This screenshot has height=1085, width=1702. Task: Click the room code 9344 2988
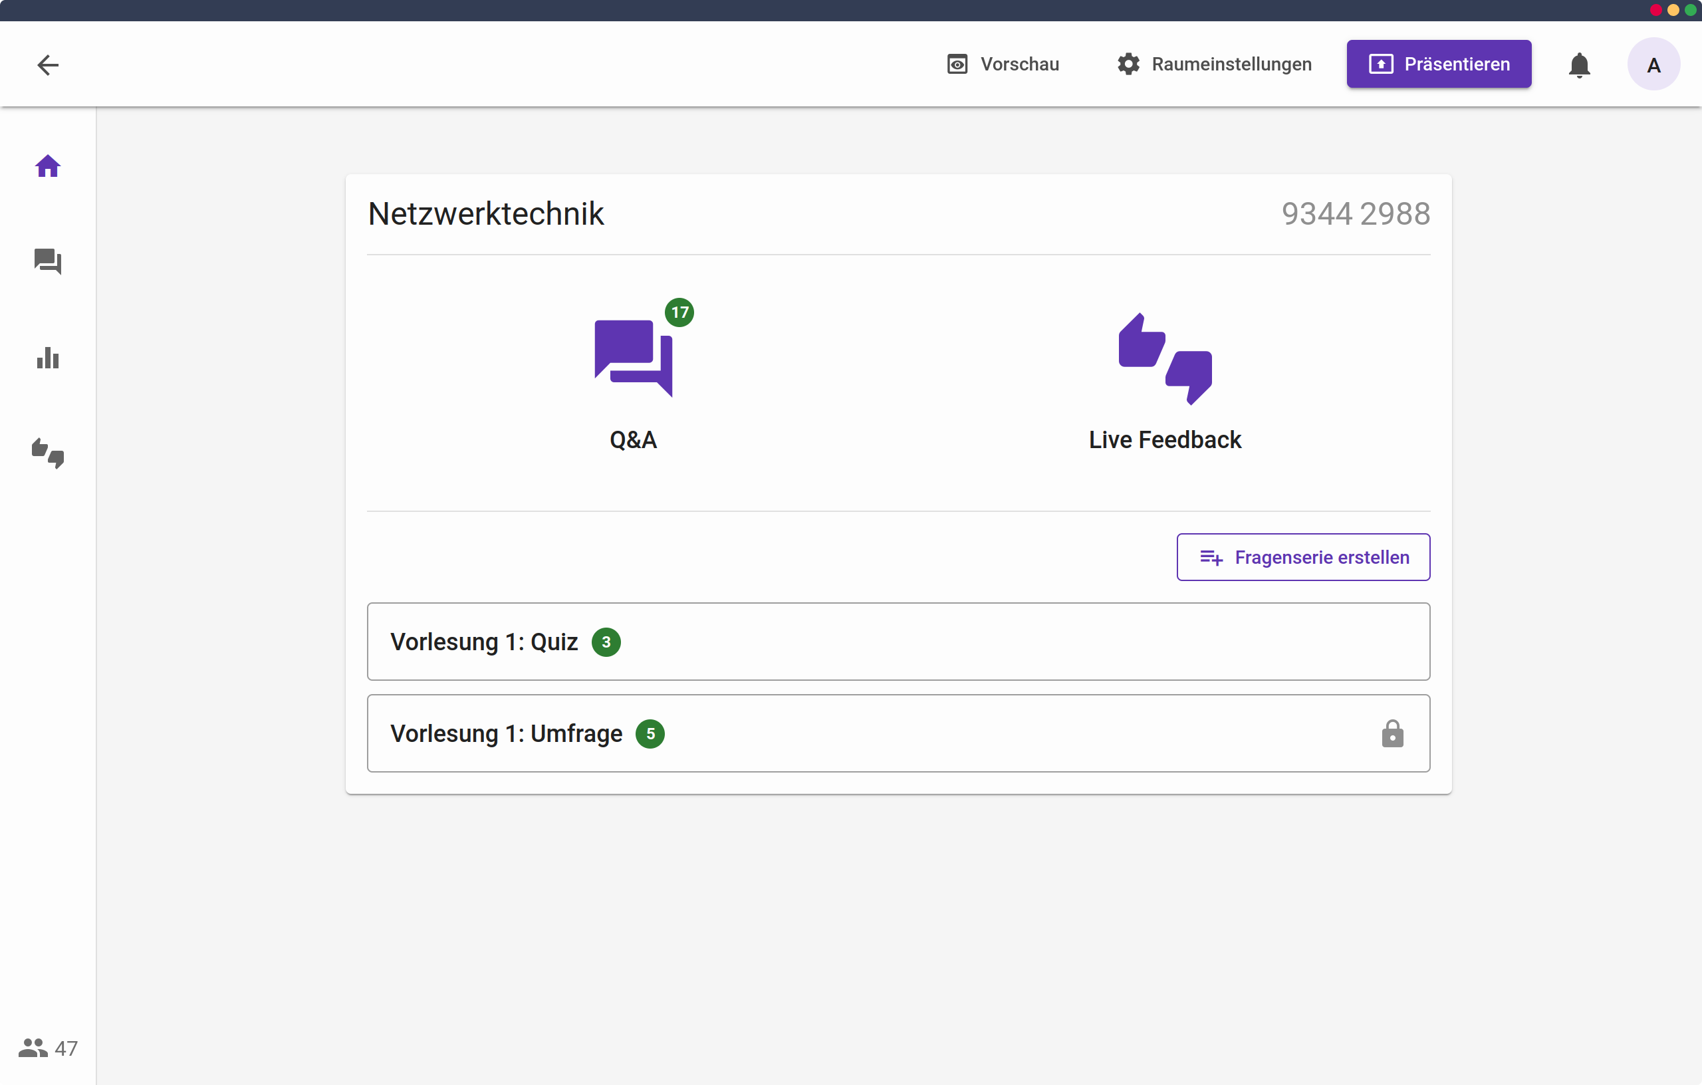1355,213
